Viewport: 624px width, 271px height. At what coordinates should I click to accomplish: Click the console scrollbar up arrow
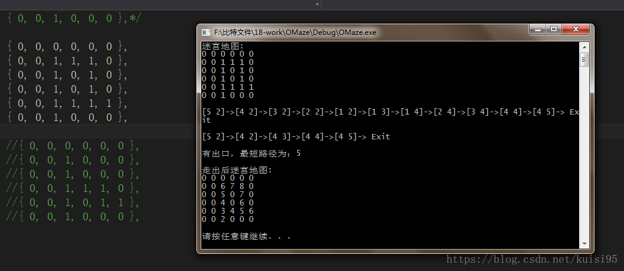pos(584,47)
